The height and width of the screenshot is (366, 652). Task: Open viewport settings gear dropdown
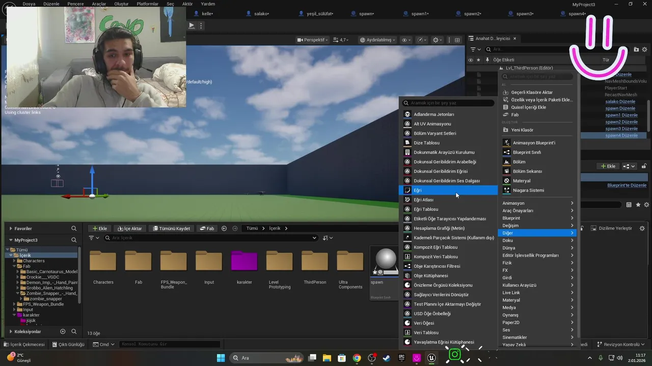click(x=438, y=40)
